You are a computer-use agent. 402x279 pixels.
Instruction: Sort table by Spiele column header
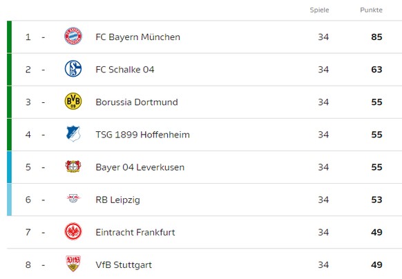(x=319, y=10)
